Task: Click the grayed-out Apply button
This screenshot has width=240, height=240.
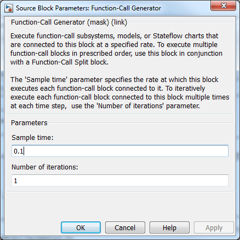Action: (x=214, y=227)
